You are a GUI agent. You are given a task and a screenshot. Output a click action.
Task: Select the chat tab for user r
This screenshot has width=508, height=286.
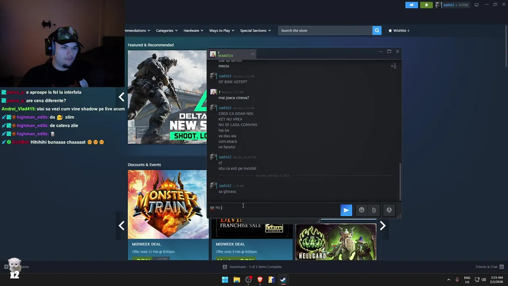[x=232, y=54]
